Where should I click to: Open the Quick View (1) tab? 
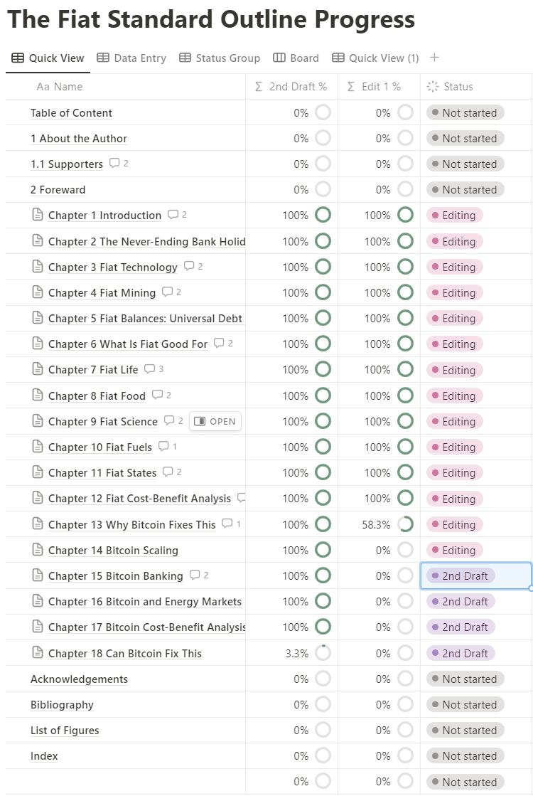pos(375,58)
